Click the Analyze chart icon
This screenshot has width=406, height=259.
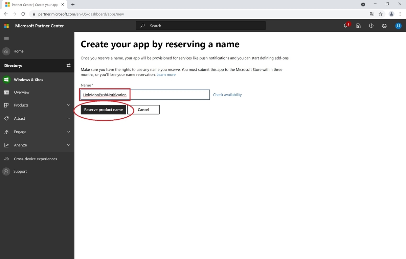pos(6,145)
